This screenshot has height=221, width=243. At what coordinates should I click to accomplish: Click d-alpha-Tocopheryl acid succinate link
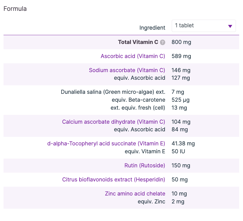[x=106, y=144]
